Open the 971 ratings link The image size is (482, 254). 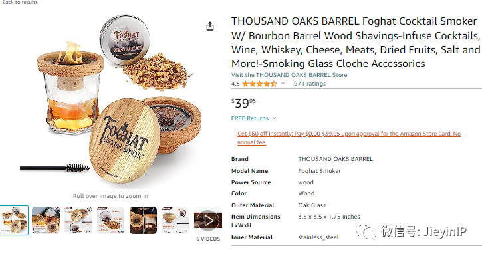pyautogui.click(x=310, y=84)
